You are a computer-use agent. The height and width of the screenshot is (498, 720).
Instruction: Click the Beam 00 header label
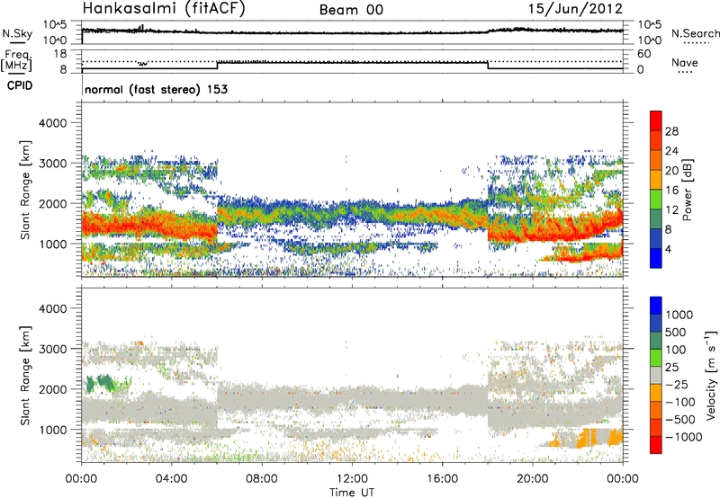pos(351,10)
